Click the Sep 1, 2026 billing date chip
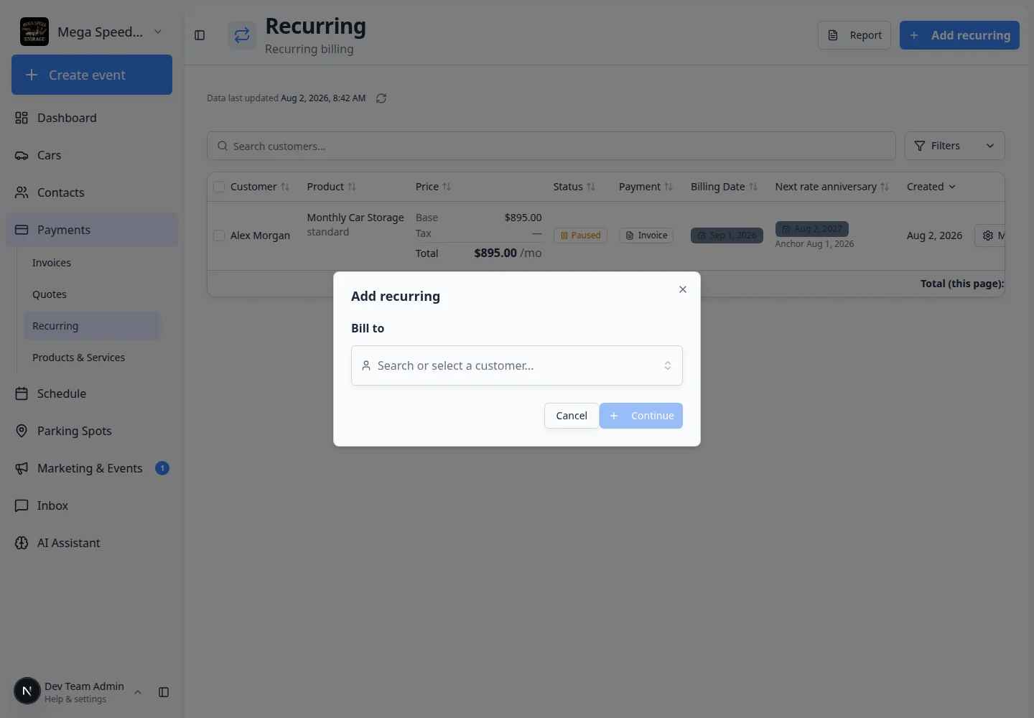Image resolution: width=1034 pixels, height=718 pixels. point(727,236)
